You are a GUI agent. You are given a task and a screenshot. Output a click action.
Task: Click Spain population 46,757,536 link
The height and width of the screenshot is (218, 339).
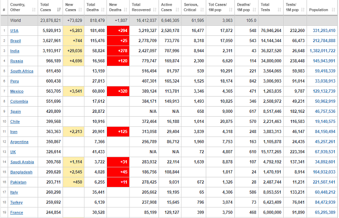(325, 111)
